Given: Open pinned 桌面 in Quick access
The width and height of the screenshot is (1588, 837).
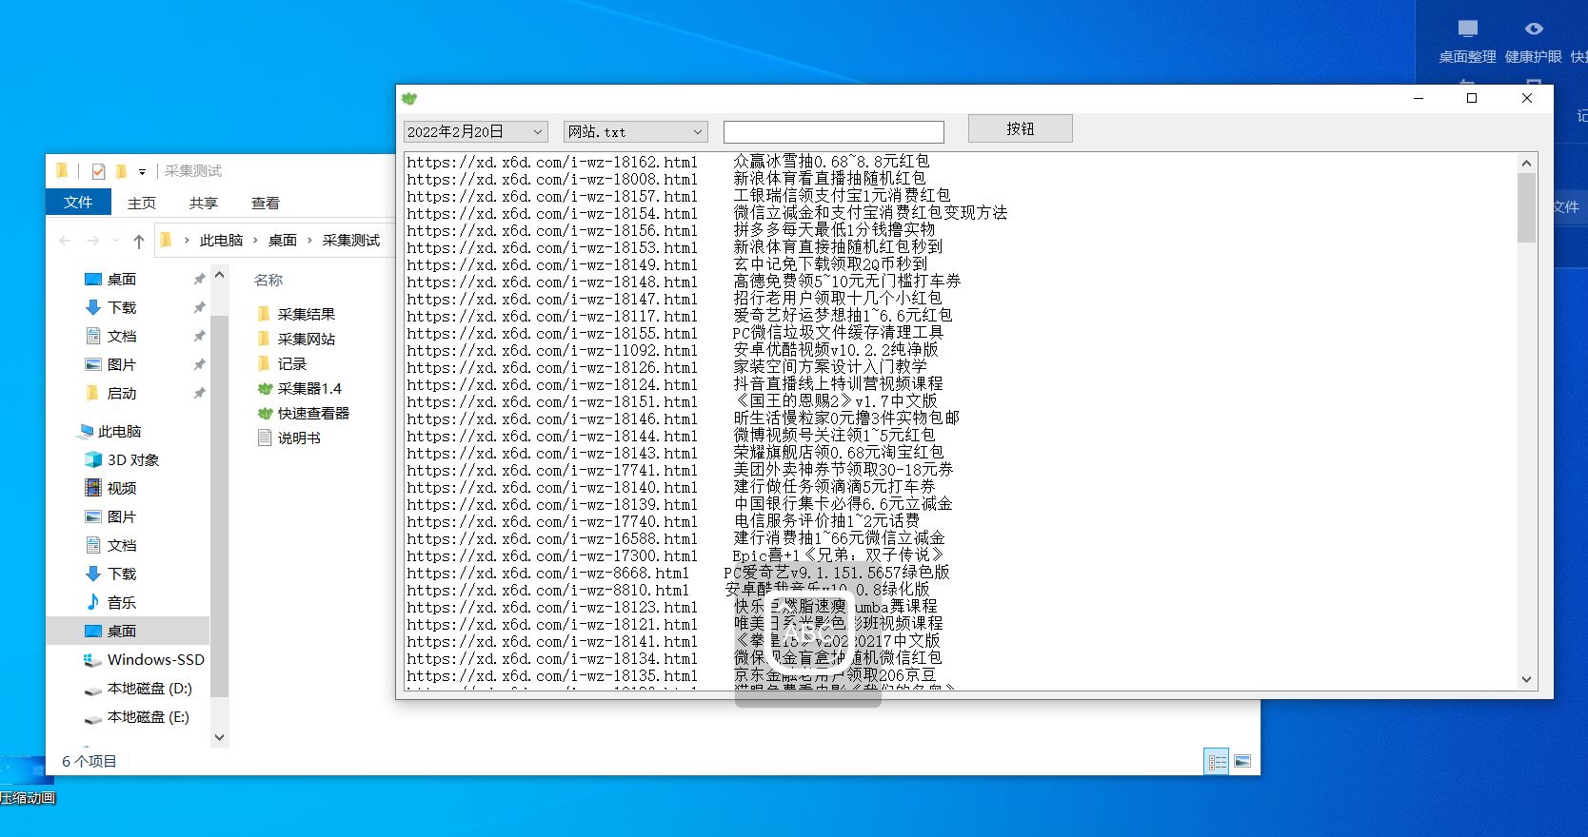Looking at the screenshot, I should (x=121, y=279).
